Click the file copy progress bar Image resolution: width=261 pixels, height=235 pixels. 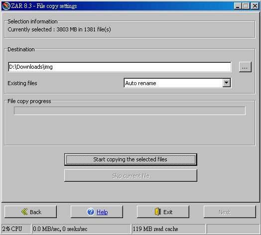pos(130,111)
